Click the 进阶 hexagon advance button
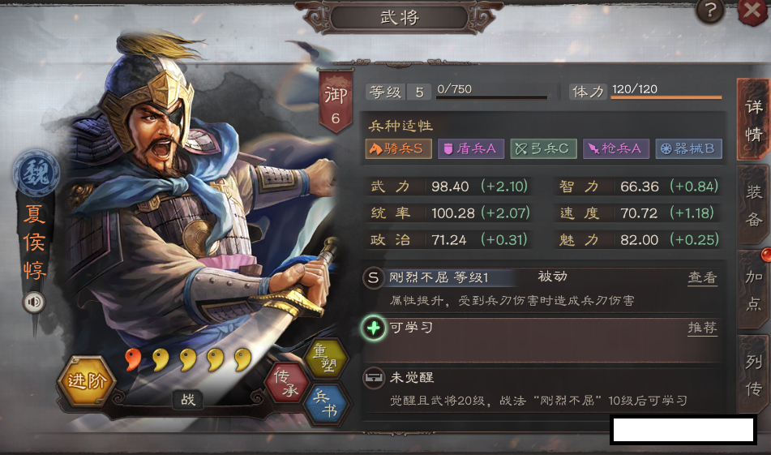Viewport: 771px width, 455px height. point(87,380)
